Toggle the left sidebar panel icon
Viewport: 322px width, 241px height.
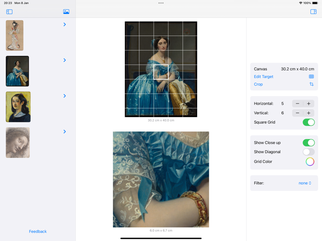click(10, 11)
